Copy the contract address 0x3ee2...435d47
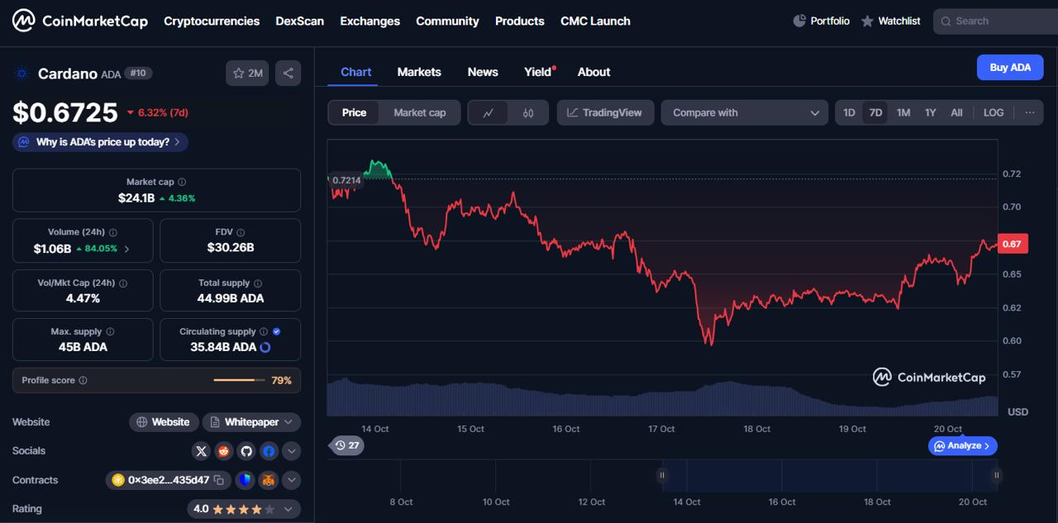The image size is (1058, 523). 219,480
